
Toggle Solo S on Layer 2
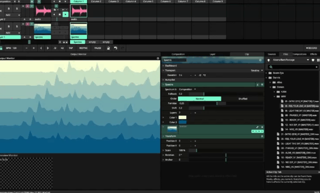point(17,9)
